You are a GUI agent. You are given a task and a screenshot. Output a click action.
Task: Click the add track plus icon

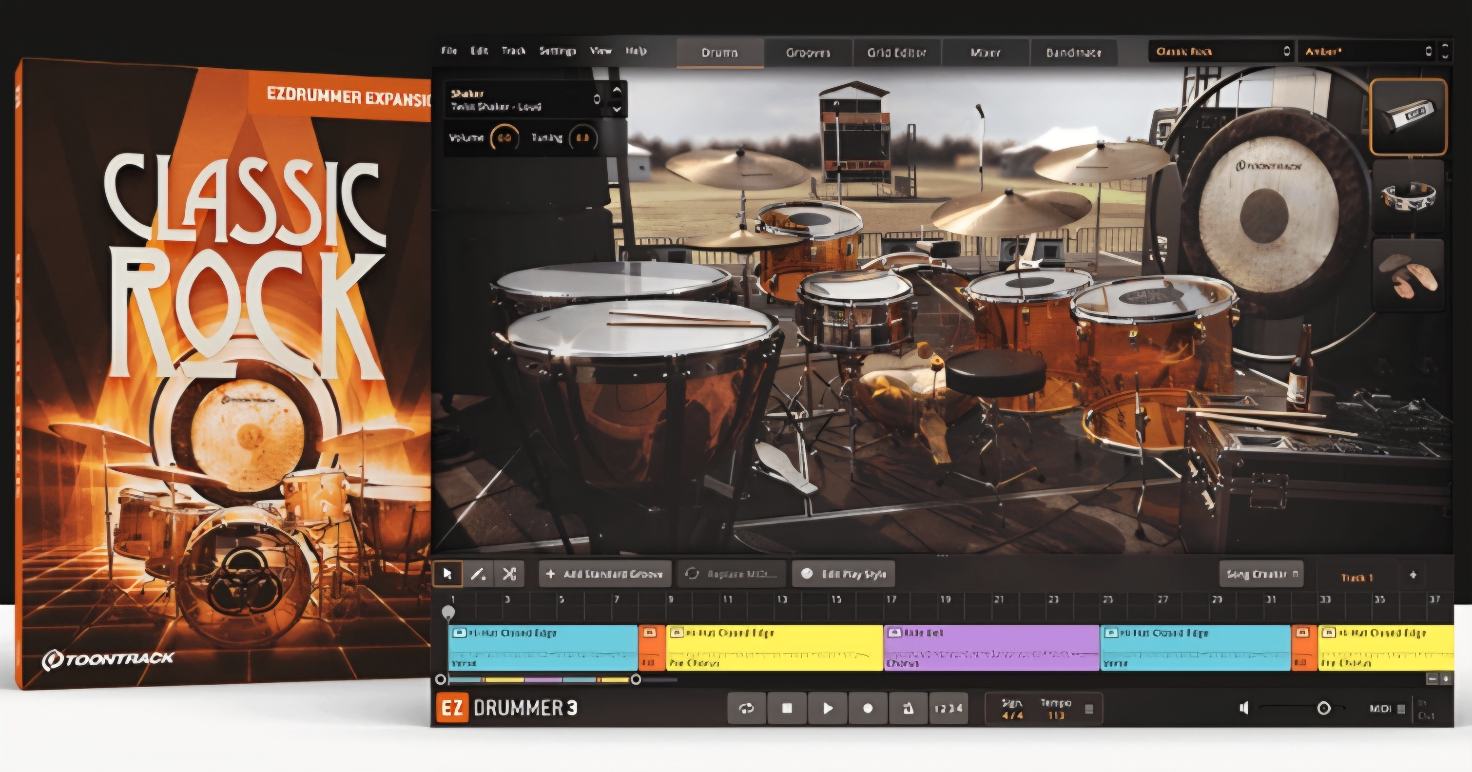pyautogui.click(x=1413, y=576)
